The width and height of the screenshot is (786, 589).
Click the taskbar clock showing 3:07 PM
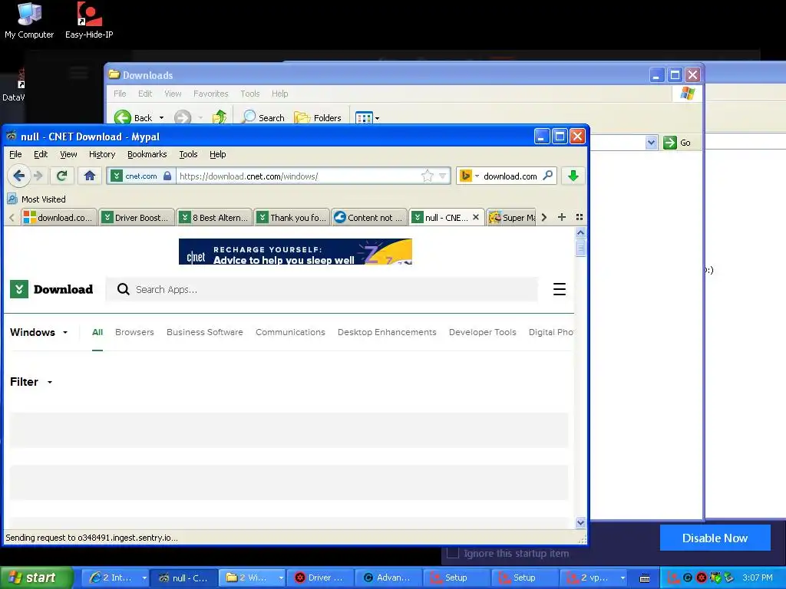[x=758, y=577]
